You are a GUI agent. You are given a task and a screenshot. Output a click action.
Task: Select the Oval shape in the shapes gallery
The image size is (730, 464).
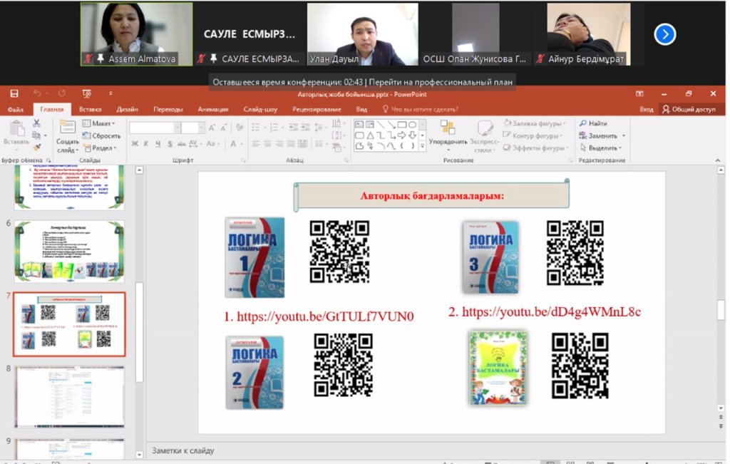[x=413, y=125]
